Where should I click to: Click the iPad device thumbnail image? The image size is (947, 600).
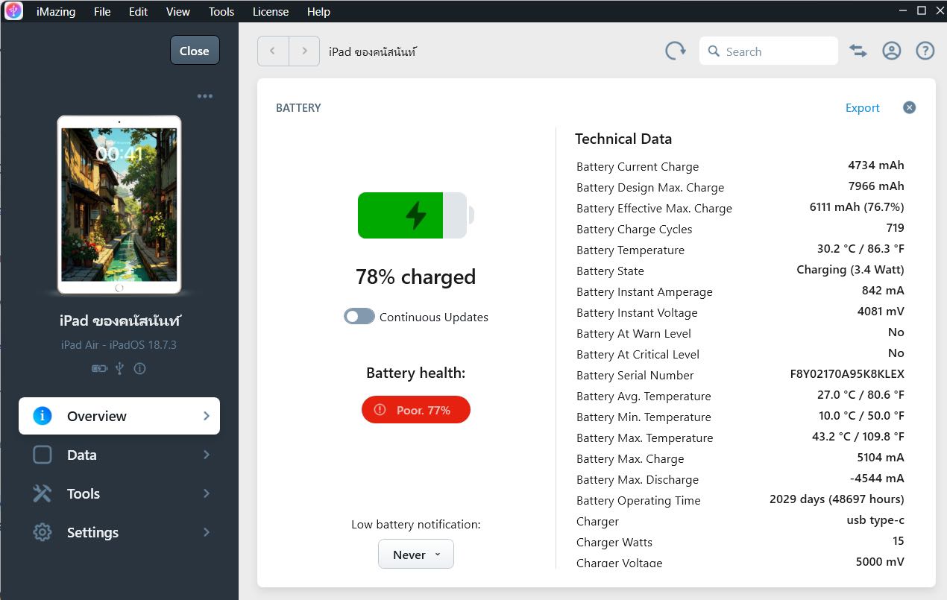(x=119, y=205)
